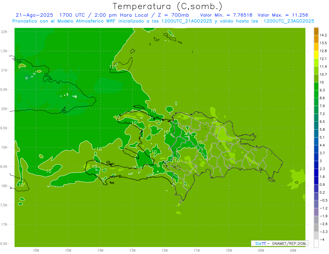Pick the swatch between 13.5 and 14.2
This screenshot has height=254, width=329.
coord(316,39)
